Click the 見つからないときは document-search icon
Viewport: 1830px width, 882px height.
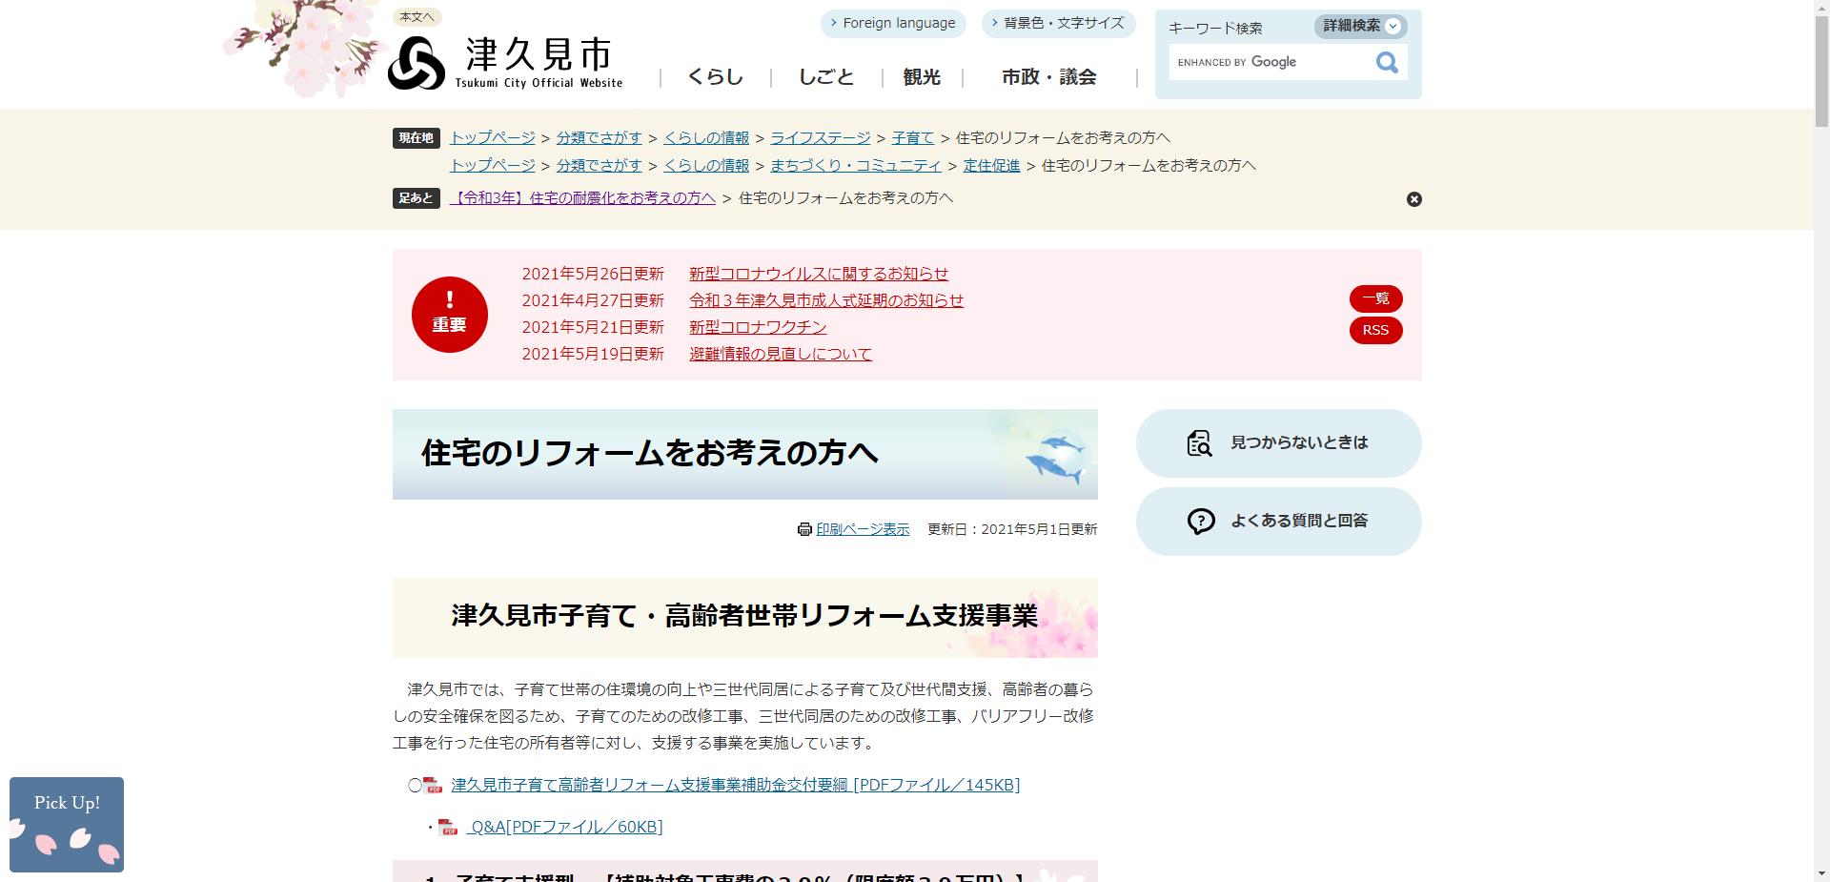pos(1200,442)
